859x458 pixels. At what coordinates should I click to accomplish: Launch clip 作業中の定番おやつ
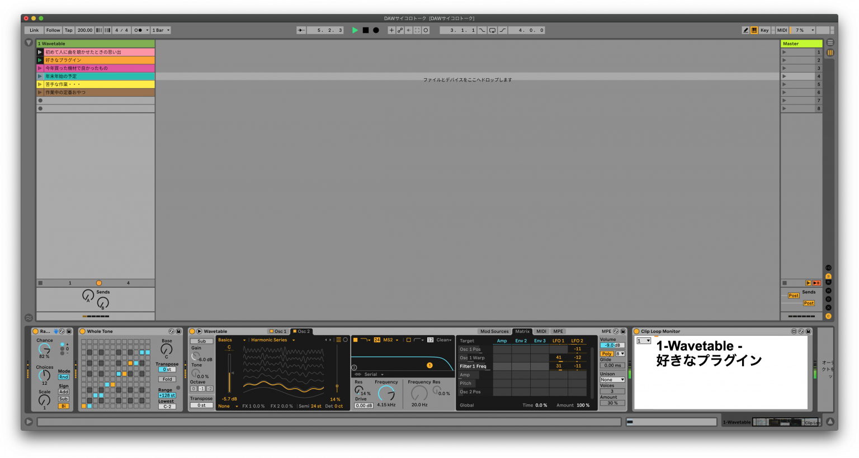tap(40, 92)
